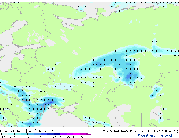This screenshot has width=179, height=138.
Task: Select the 2–5 mm legend color swatch
Action: tap(24, 134)
